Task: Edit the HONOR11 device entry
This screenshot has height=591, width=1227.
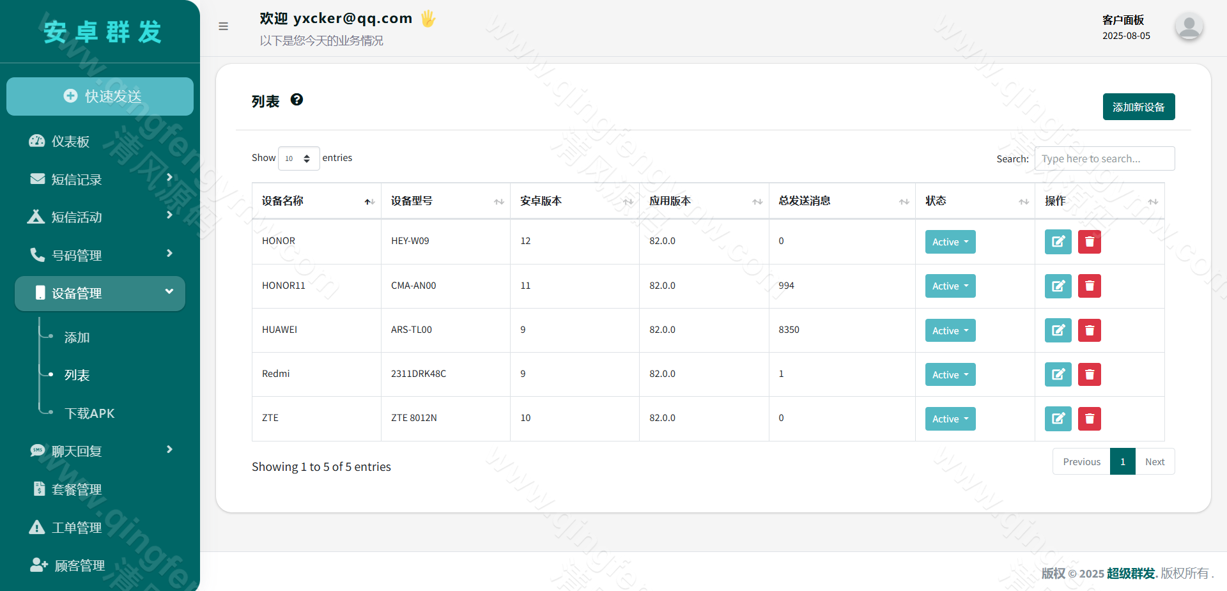Action: 1058,286
